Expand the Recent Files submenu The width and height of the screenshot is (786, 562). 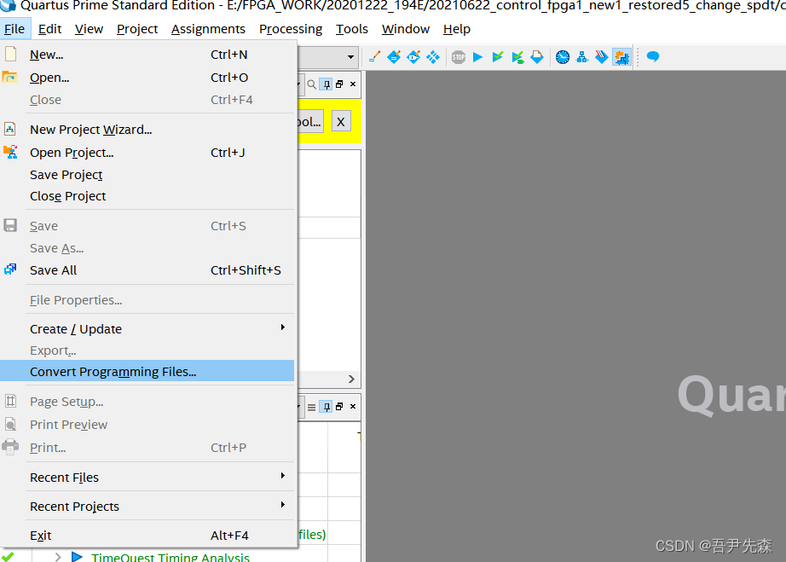coord(283,475)
